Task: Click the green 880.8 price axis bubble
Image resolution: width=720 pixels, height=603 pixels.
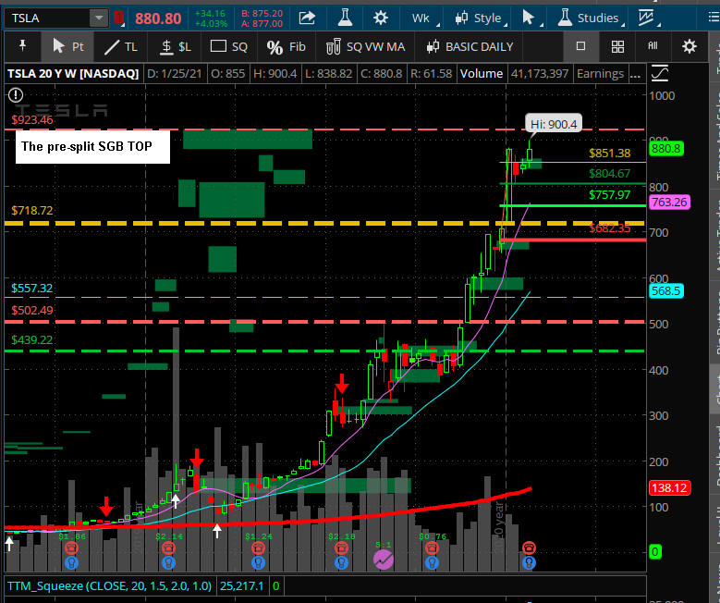Action: 666,149
